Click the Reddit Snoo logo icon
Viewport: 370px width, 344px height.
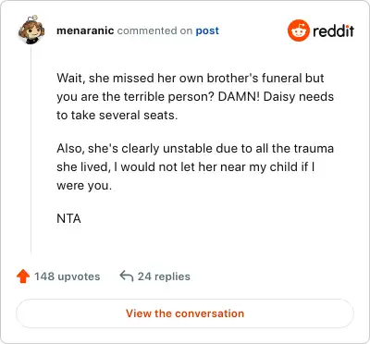click(x=298, y=31)
